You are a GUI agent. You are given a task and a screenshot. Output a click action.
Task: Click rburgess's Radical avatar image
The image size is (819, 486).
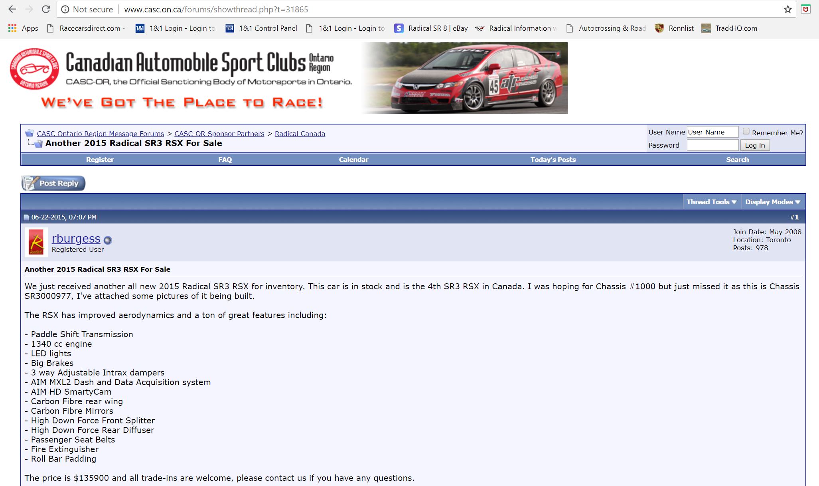point(36,242)
